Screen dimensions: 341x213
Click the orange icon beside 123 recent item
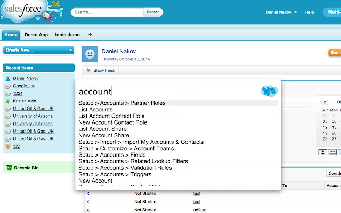point(8,146)
